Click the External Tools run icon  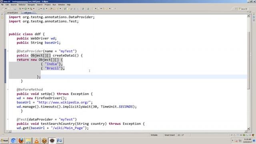(31, 9)
